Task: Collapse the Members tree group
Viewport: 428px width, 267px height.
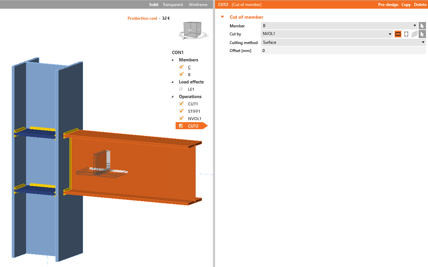Action: [173, 60]
